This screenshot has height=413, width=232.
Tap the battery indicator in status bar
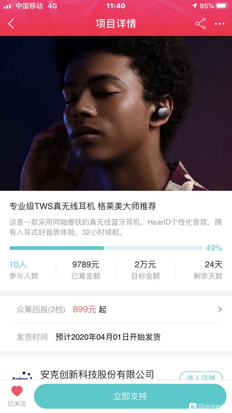click(222, 6)
